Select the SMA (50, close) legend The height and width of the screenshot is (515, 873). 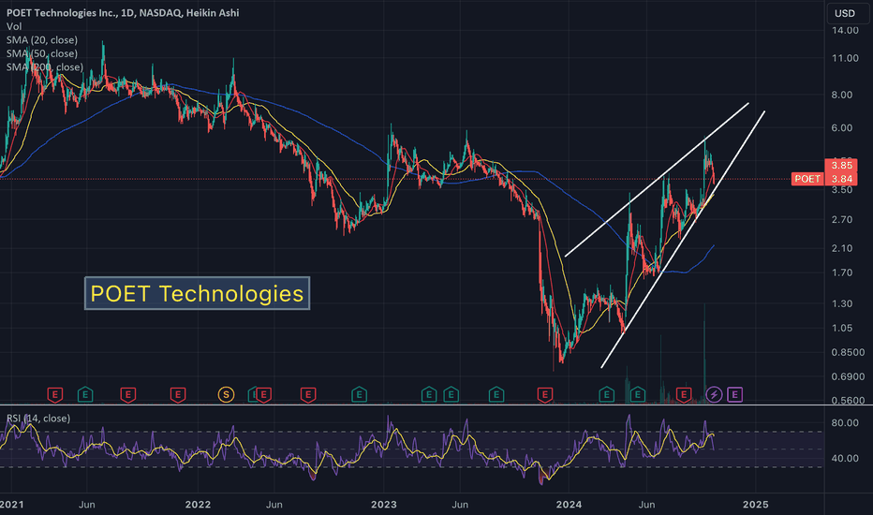pos(42,53)
